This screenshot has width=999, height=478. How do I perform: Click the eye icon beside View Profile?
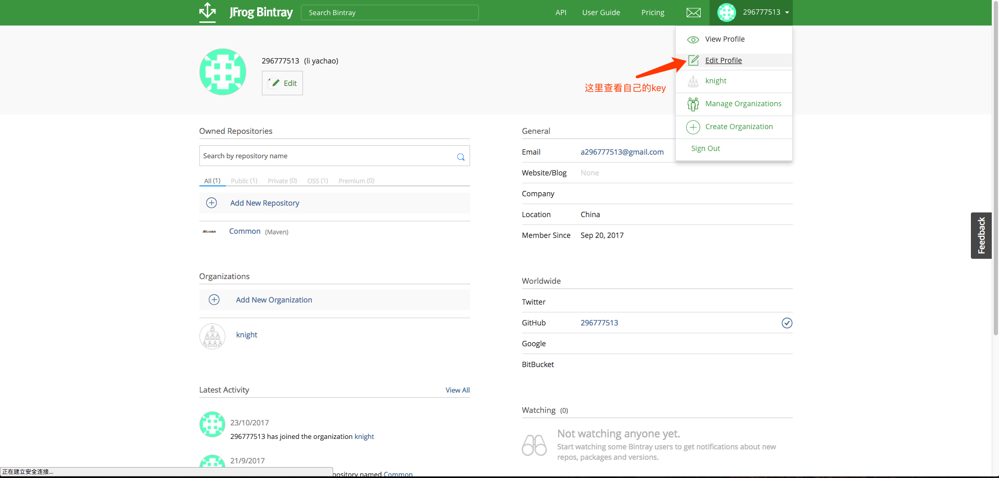pos(693,40)
